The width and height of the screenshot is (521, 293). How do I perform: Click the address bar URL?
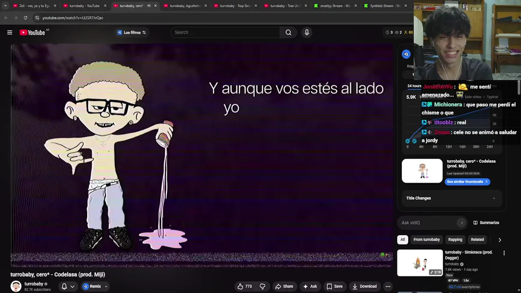point(73,18)
